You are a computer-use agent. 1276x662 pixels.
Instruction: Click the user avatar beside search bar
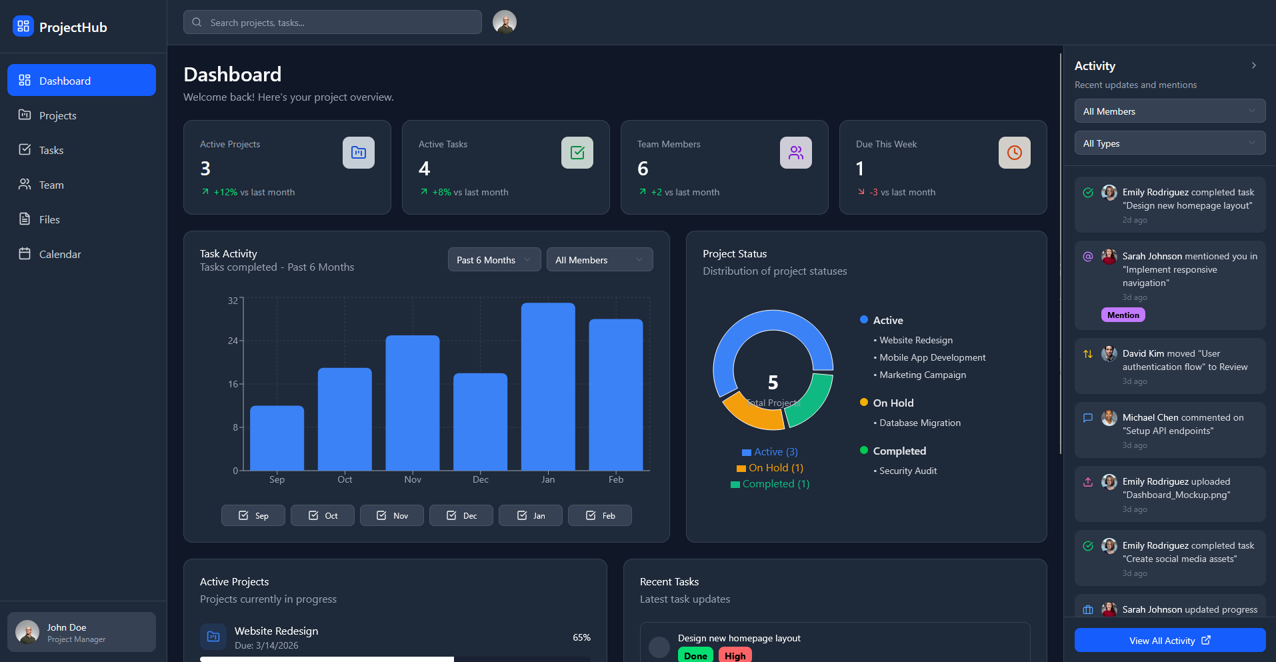(505, 22)
